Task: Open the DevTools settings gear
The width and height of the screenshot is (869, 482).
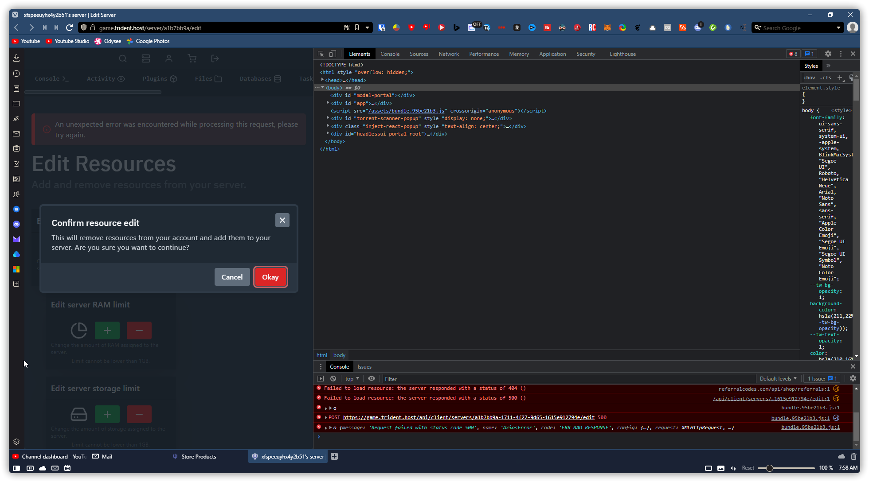Action: pos(828,54)
